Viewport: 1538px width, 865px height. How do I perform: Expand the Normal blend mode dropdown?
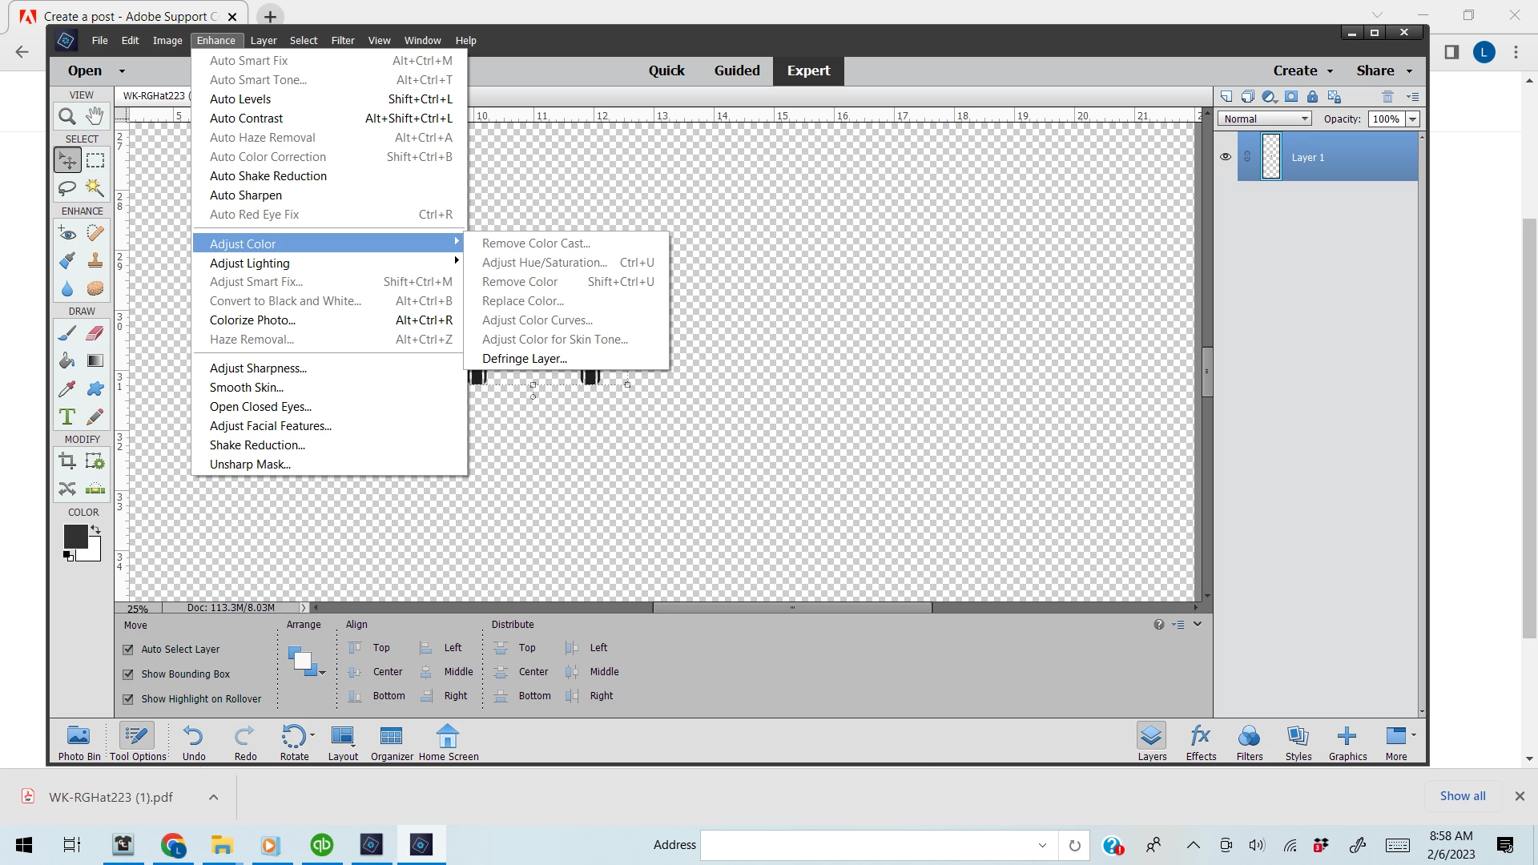tap(1265, 119)
